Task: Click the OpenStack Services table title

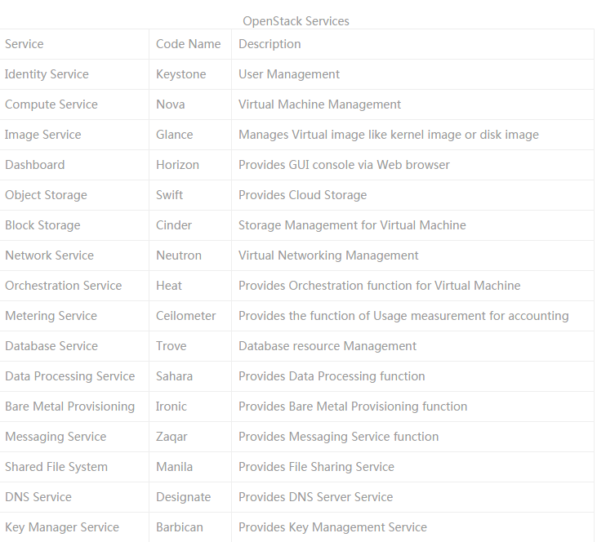Action: (x=296, y=21)
